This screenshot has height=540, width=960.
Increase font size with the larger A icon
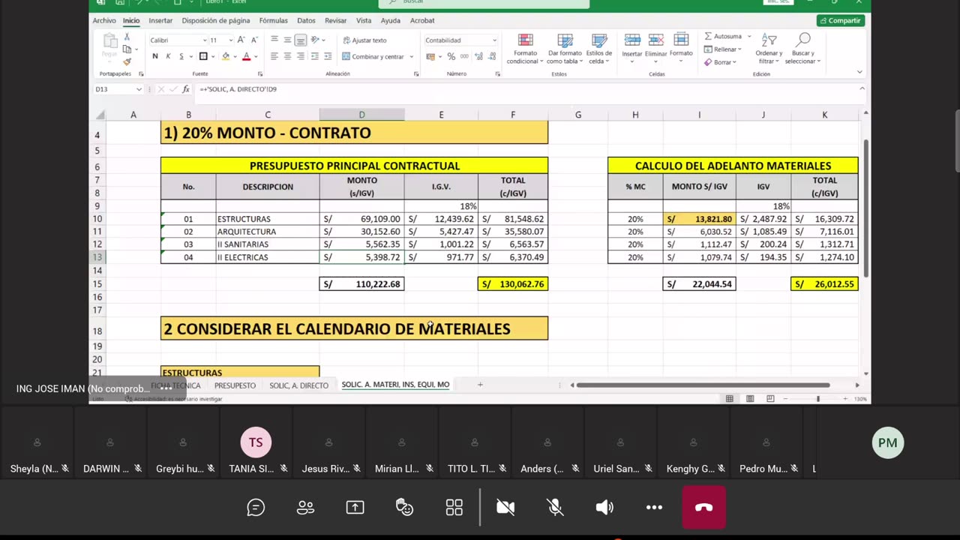[x=241, y=40]
